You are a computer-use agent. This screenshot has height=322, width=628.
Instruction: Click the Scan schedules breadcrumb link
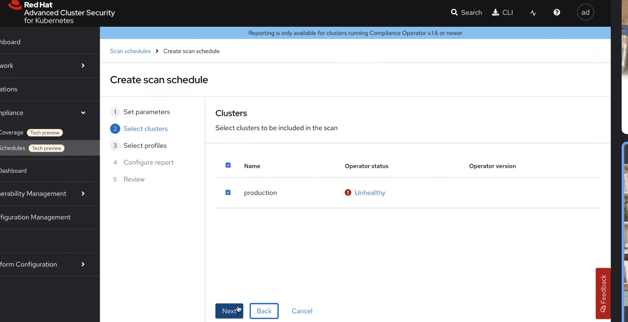[130, 51]
